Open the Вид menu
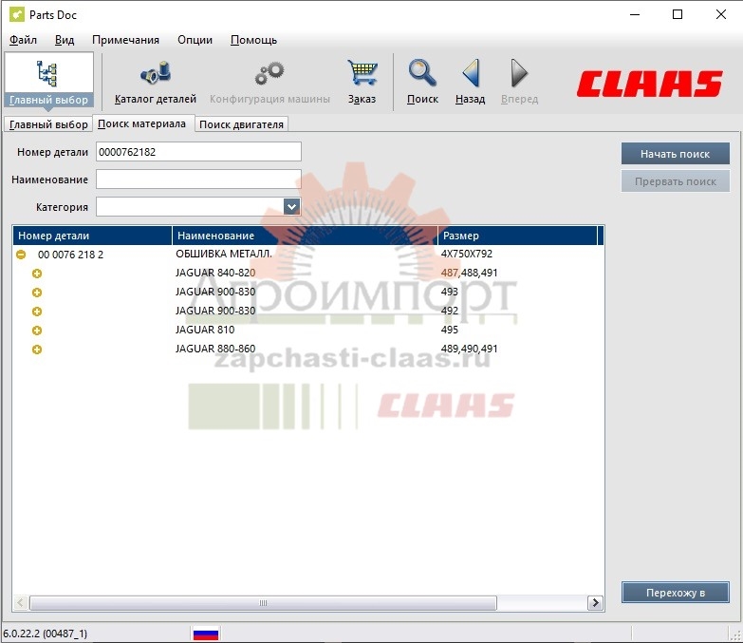743x643 pixels. click(x=65, y=40)
